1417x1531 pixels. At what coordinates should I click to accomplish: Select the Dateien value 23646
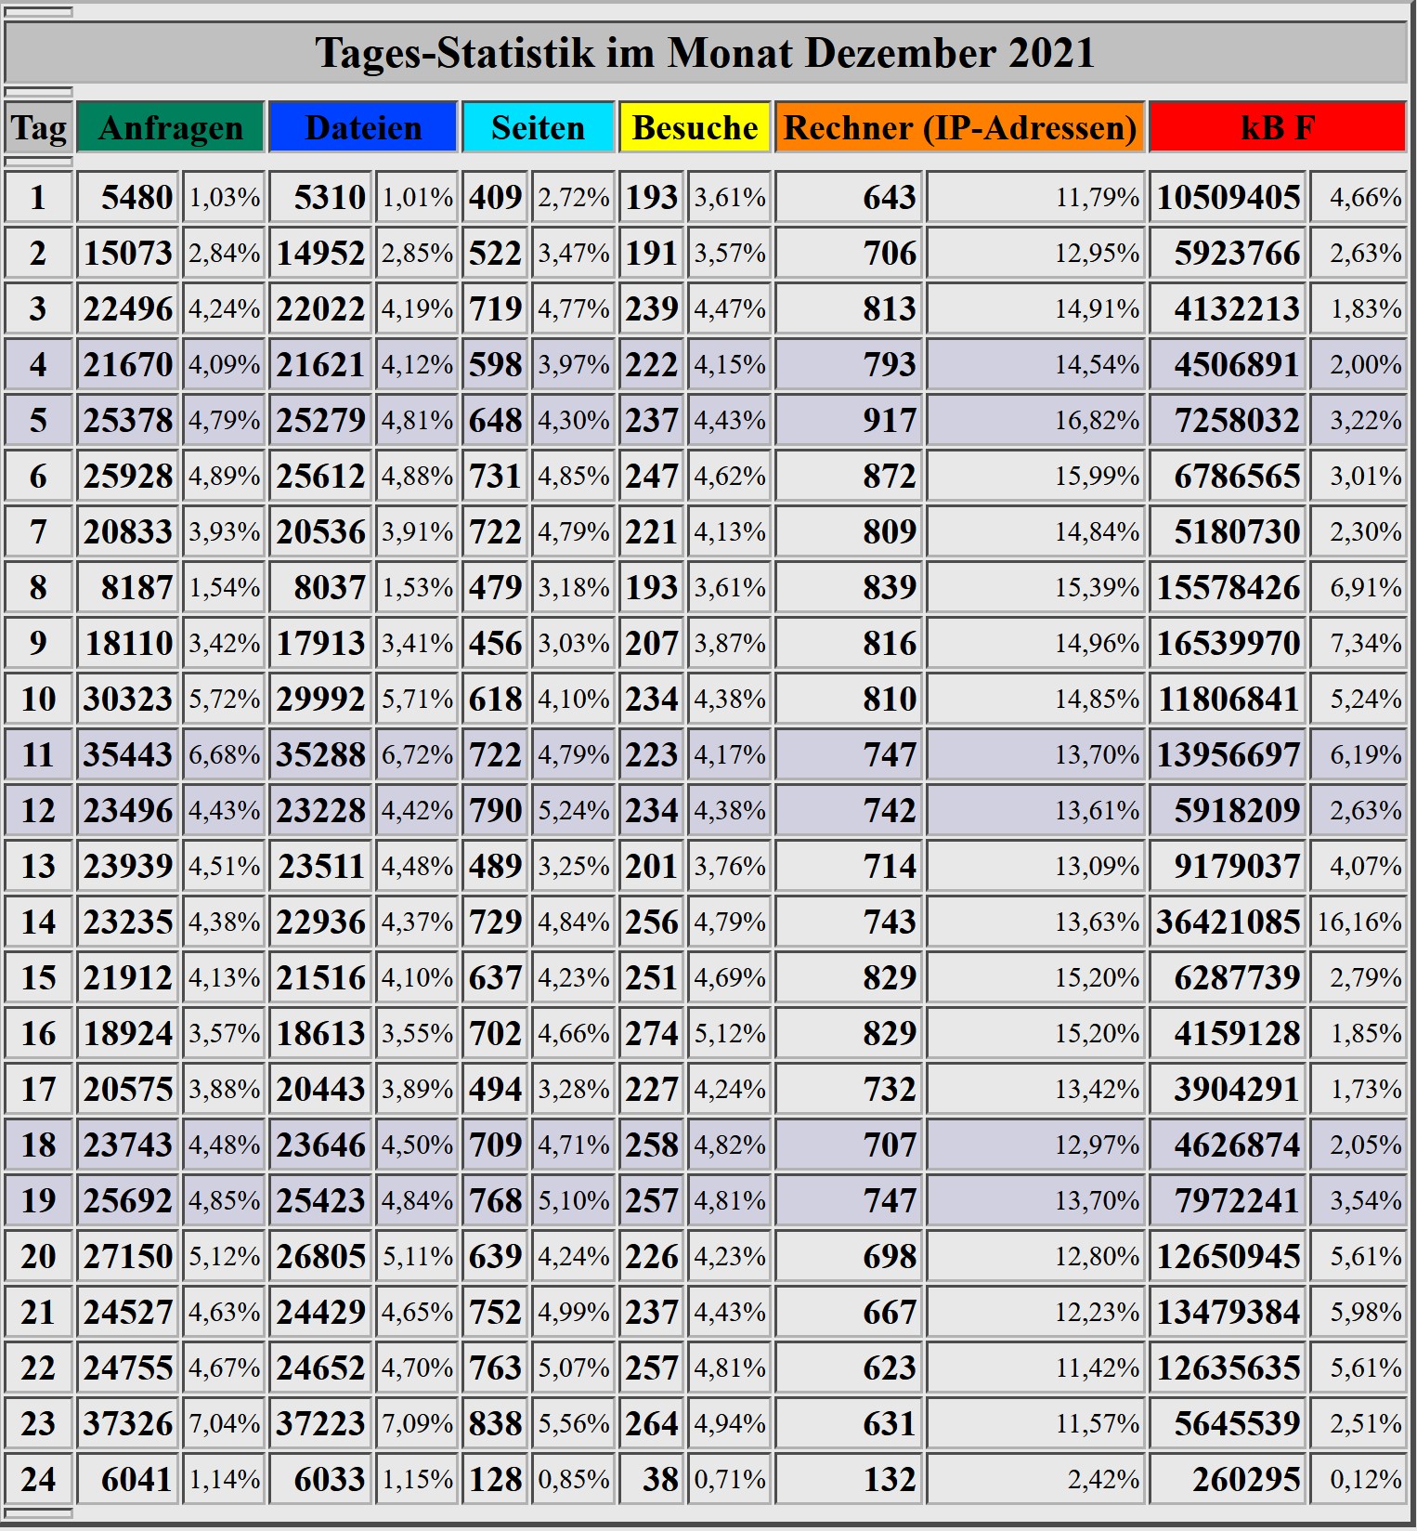[x=320, y=1145]
